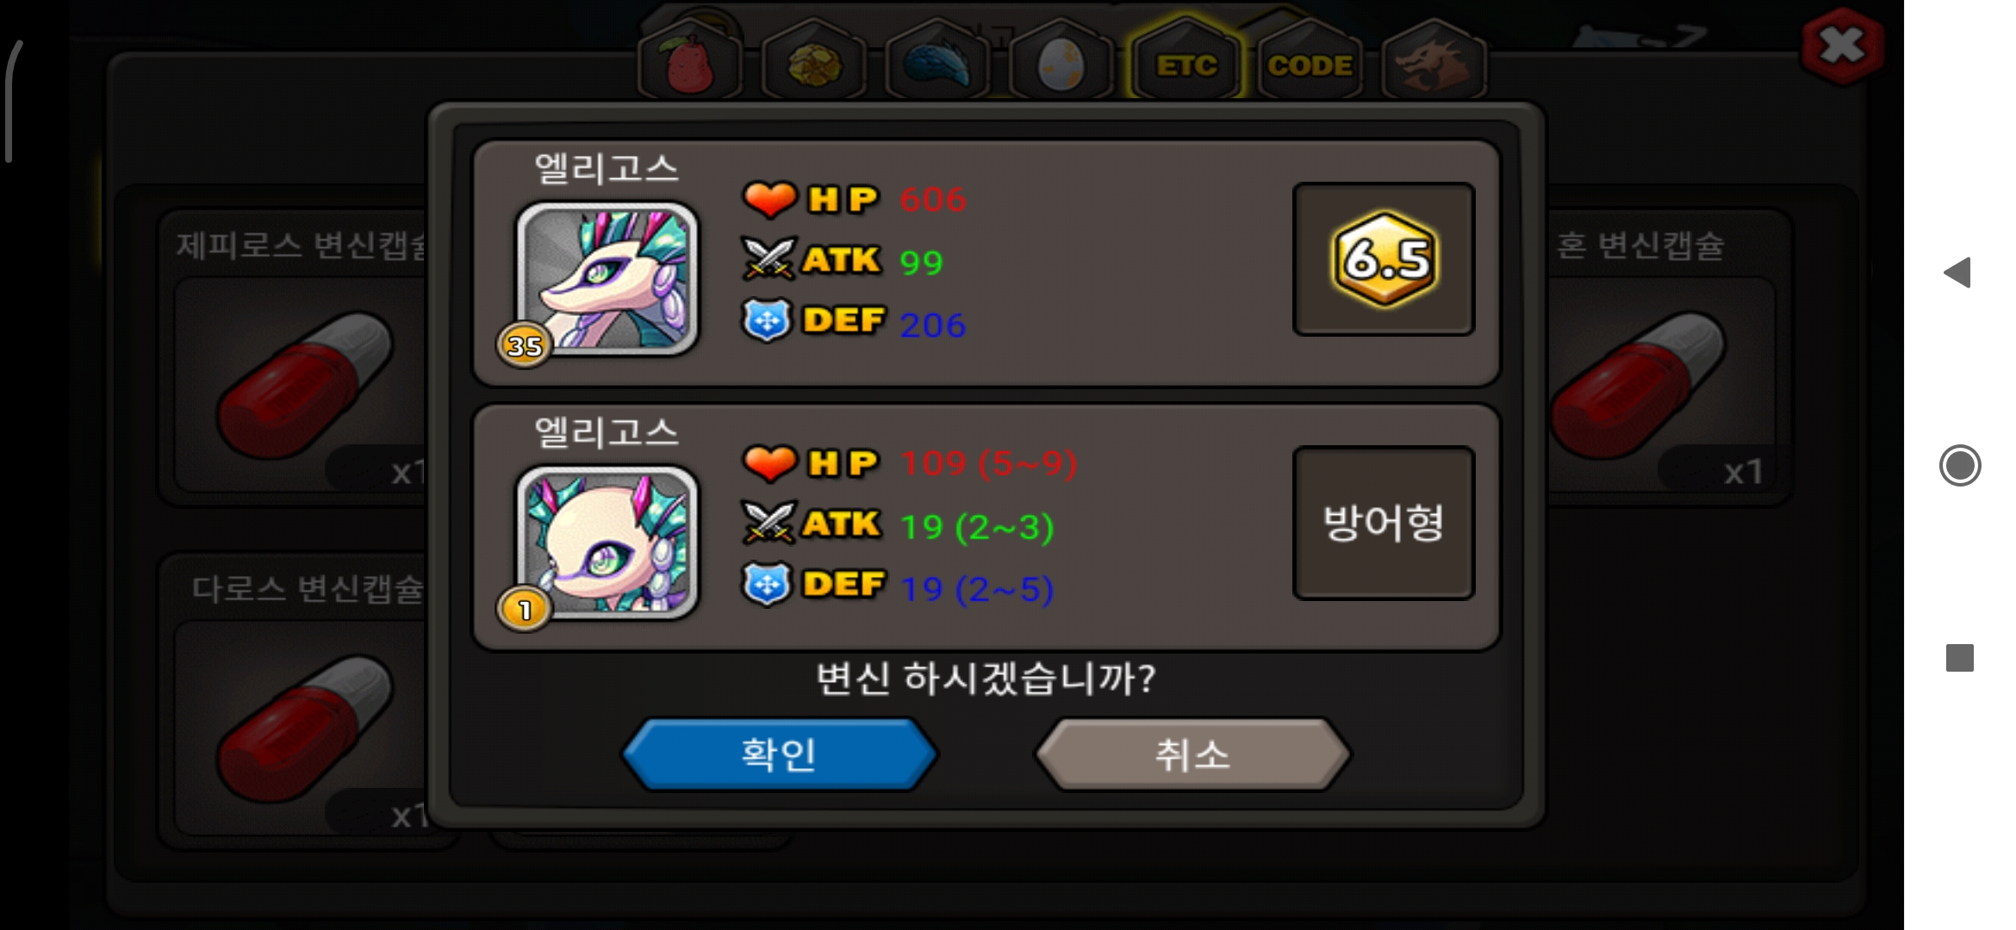Select the blue dragon scale tab icon

937,62
